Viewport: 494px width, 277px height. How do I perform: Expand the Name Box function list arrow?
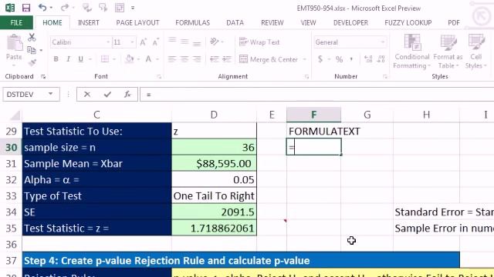[50, 94]
